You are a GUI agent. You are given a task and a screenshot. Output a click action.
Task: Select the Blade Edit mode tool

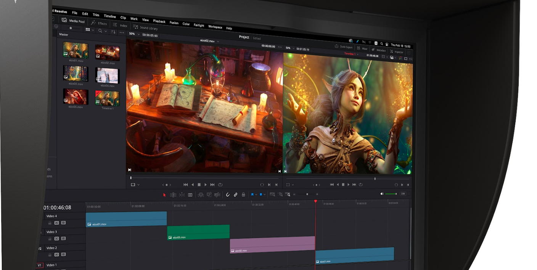click(x=190, y=194)
